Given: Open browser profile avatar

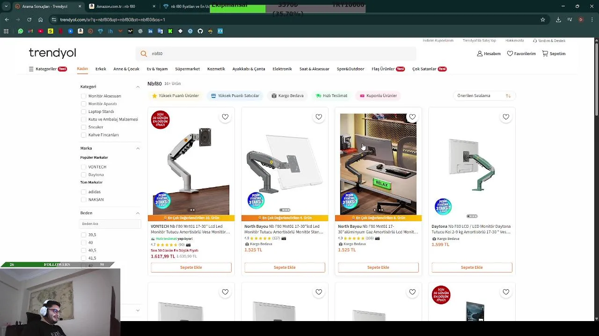Looking at the screenshot, I should 581,20.
